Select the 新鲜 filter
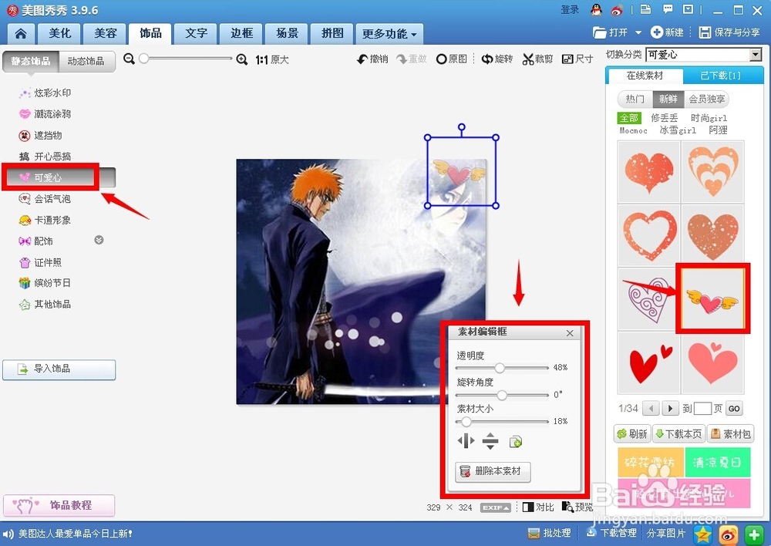Viewport: 771px width, 546px height. [x=668, y=99]
